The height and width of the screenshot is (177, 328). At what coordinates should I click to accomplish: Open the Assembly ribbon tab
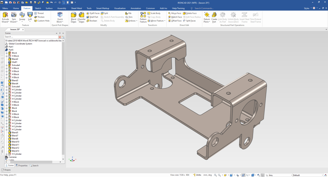coord(62,8)
